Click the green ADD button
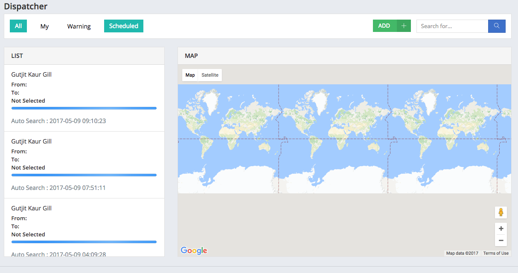Screen dimensions: 518x273 (384, 26)
